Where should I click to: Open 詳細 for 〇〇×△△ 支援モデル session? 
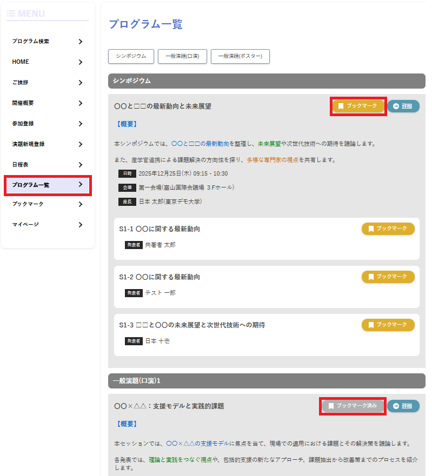click(x=403, y=406)
